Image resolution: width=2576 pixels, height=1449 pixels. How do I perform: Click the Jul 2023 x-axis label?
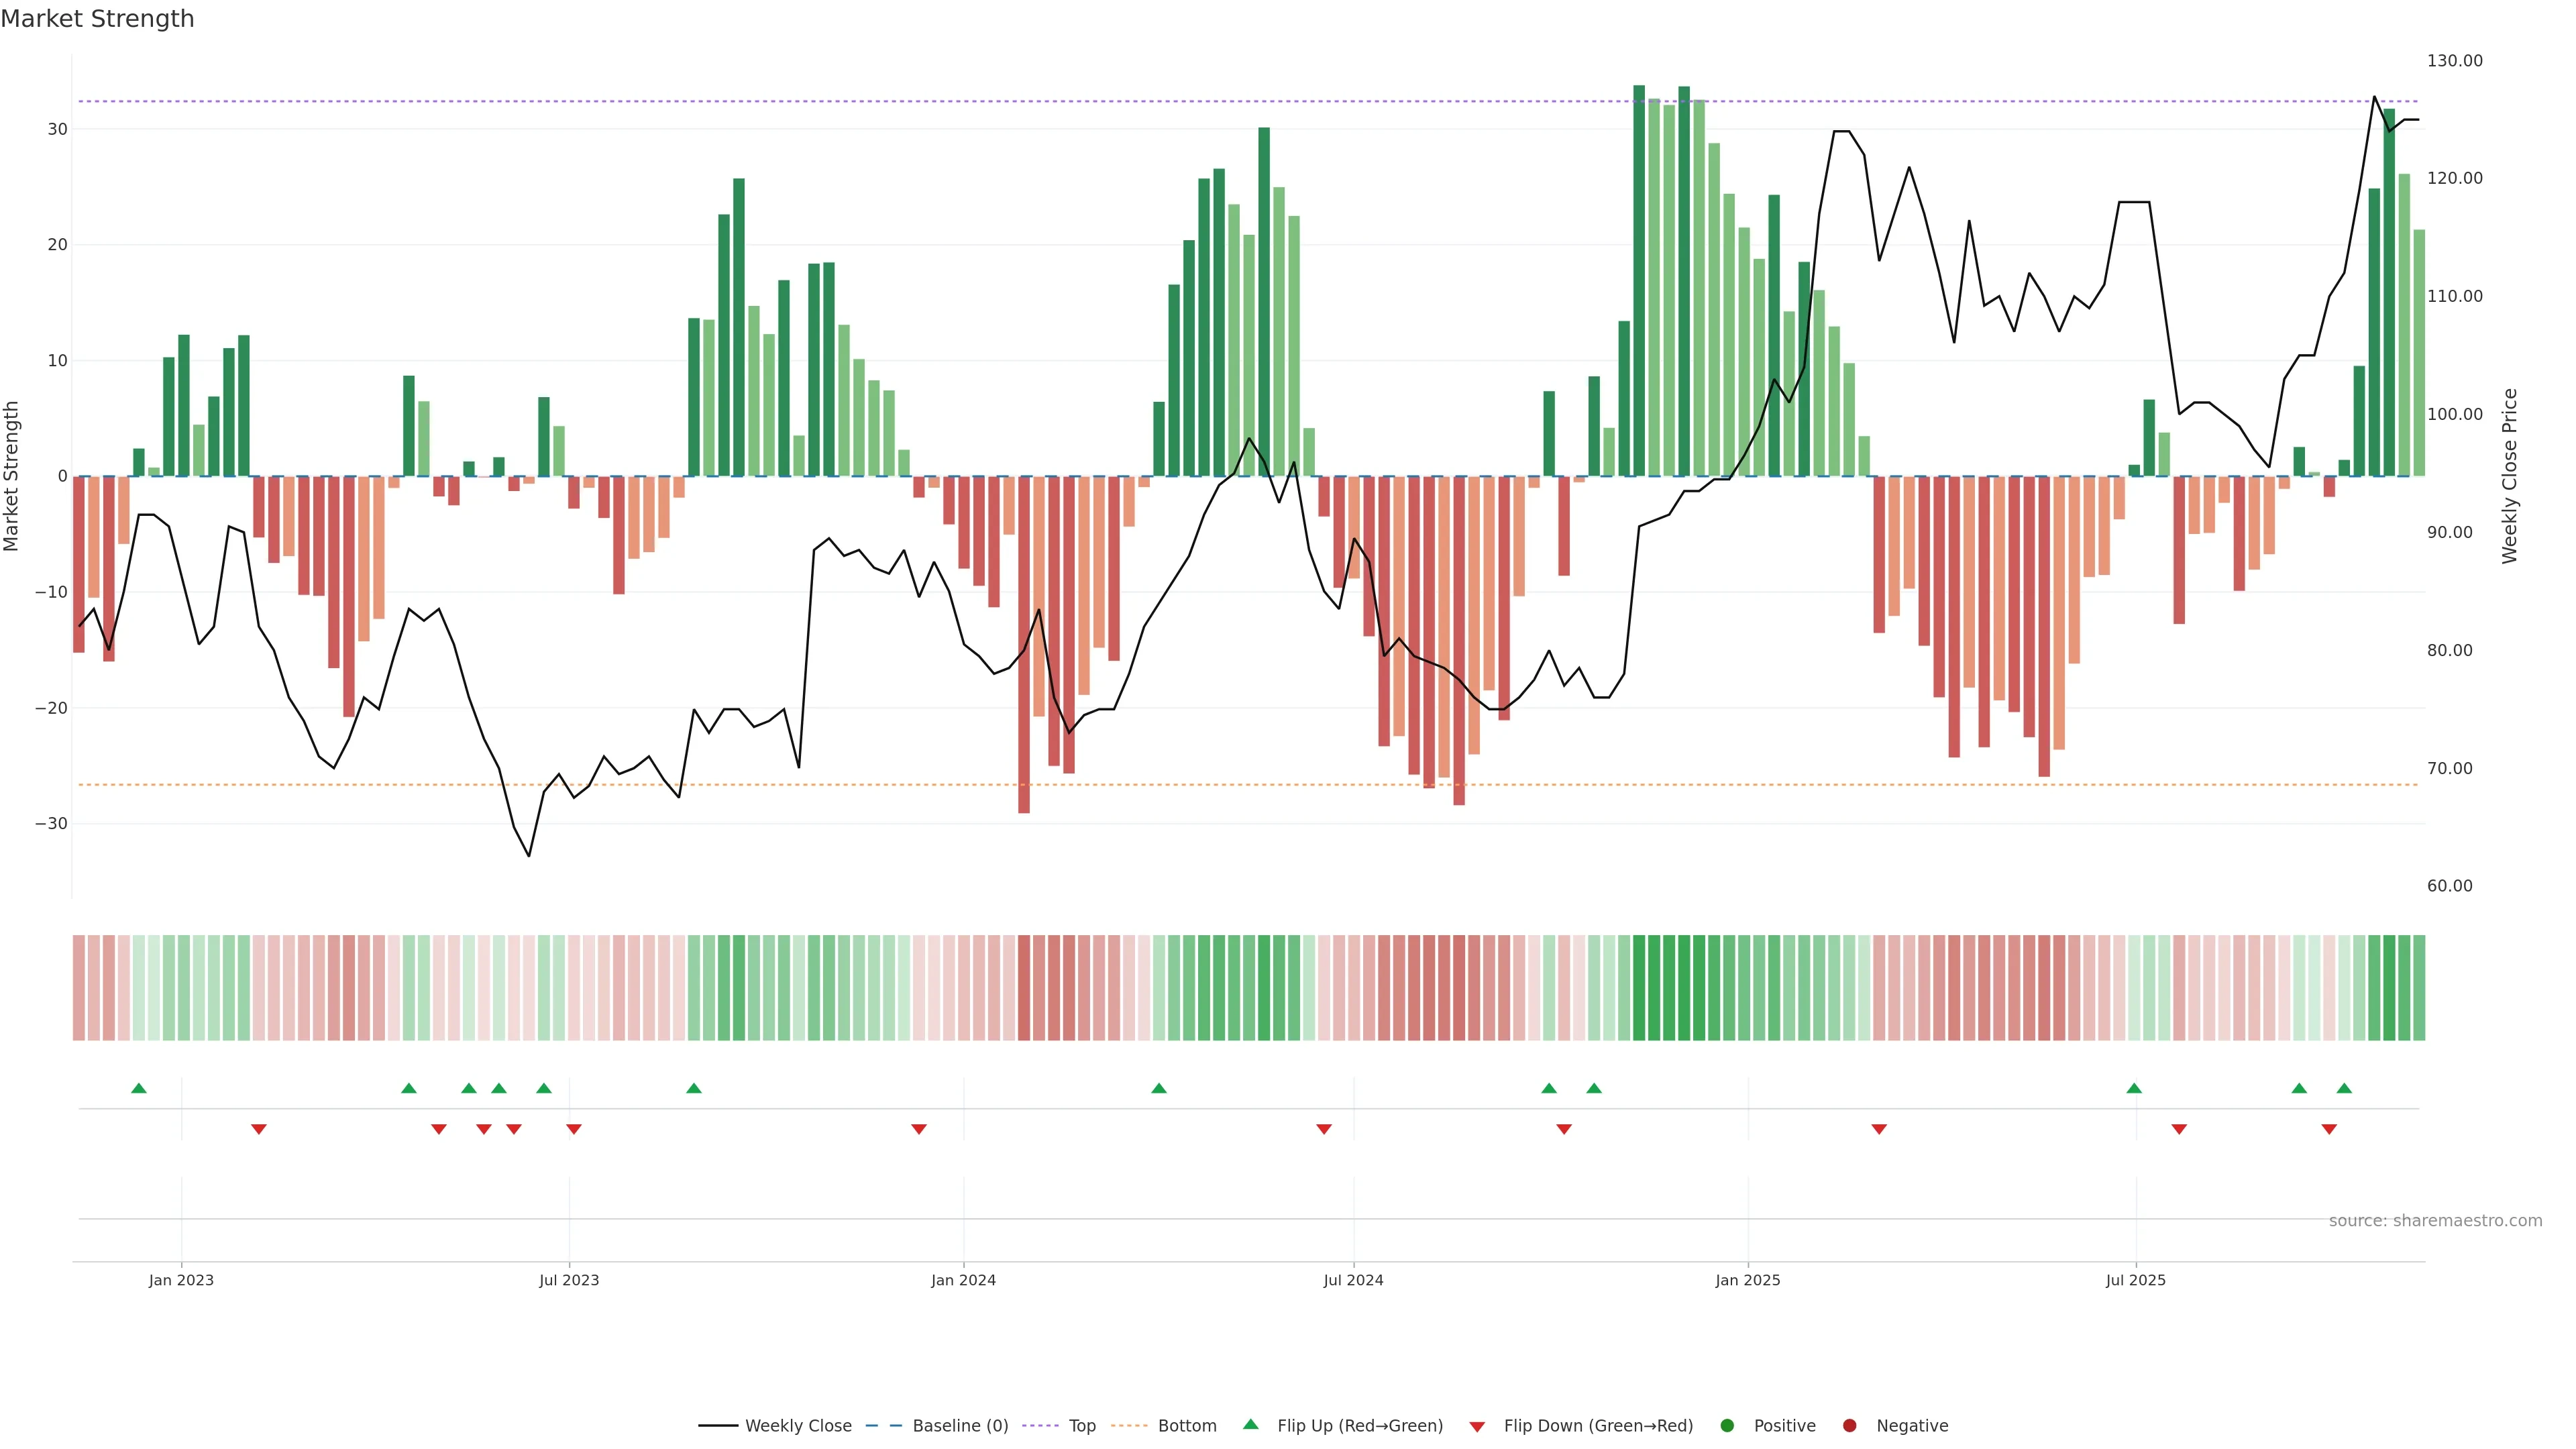click(569, 1280)
